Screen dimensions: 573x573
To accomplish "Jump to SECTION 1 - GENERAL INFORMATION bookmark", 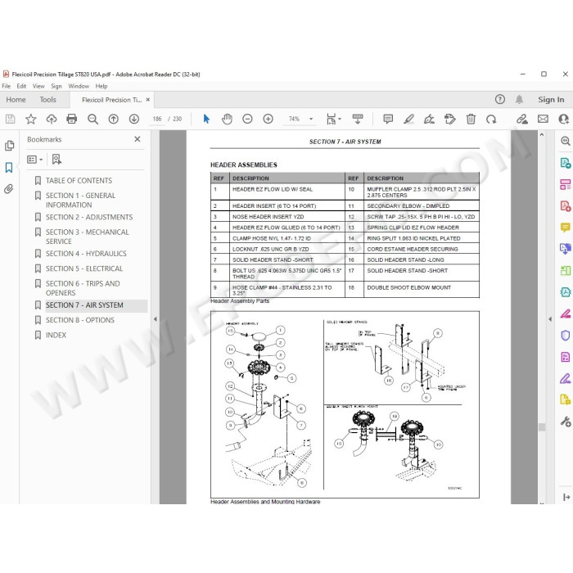I will [x=80, y=201].
